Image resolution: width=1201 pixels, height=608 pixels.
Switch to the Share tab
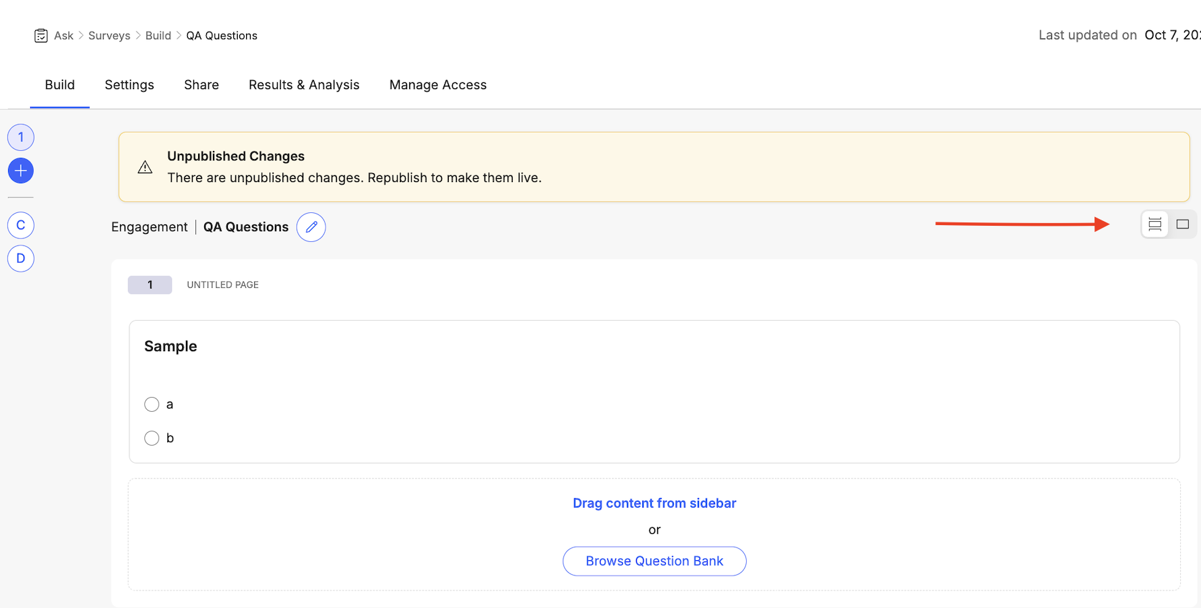(x=202, y=85)
